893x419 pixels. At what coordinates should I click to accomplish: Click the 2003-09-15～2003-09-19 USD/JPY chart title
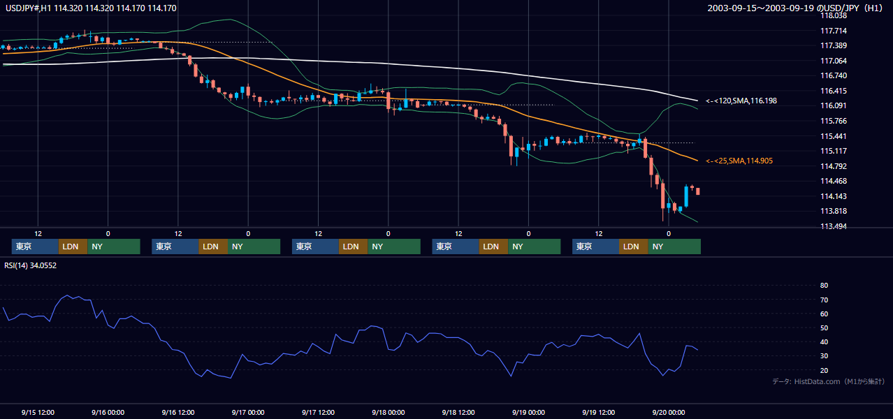(x=797, y=8)
